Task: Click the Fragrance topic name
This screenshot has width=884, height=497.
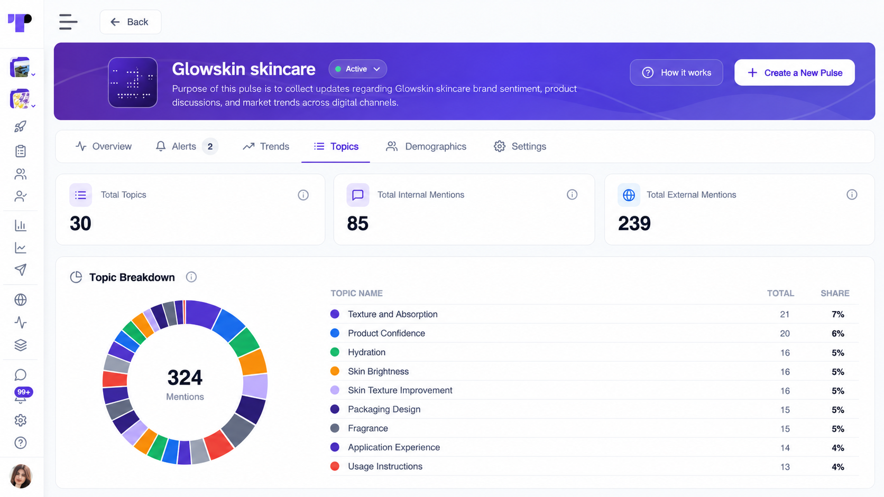Action: 368,428
